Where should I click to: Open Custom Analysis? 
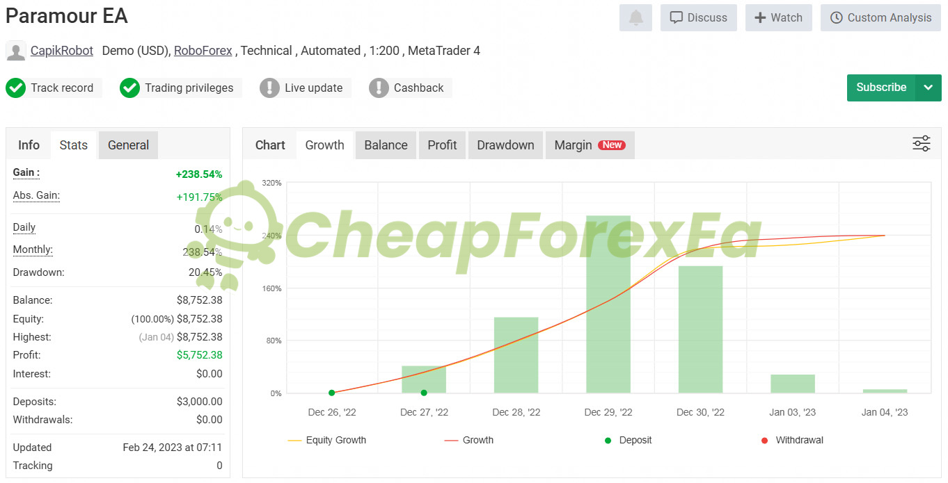coord(881,18)
